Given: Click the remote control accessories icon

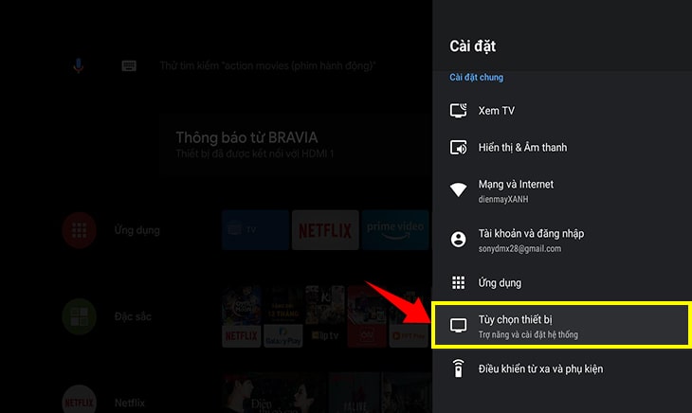Looking at the screenshot, I should pyautogui.click(x=459, y=368).
